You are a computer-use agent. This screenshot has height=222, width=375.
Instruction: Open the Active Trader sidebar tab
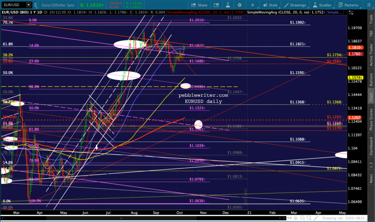pos(371,55)
